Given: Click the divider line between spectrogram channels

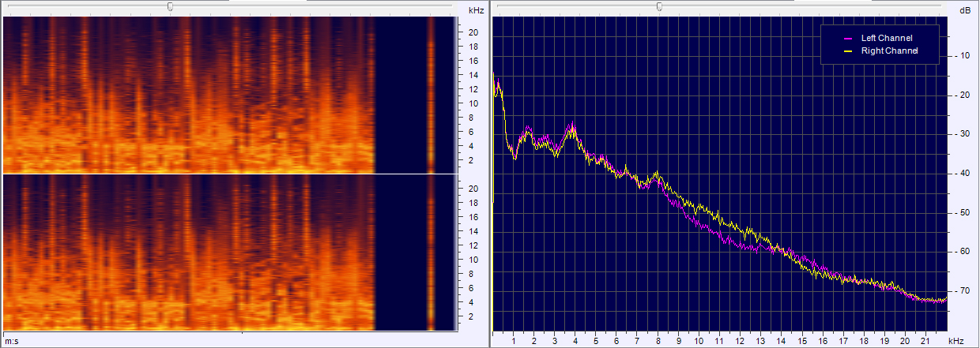Looking at the screenshot, I should (x=229, y=174).
